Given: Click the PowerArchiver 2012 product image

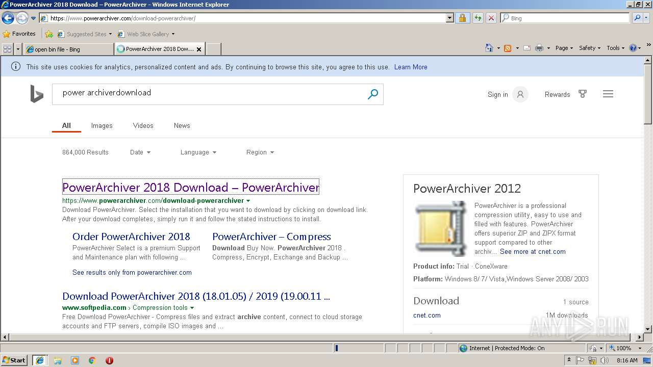Looking at the screenshot, I should point(441,228).
